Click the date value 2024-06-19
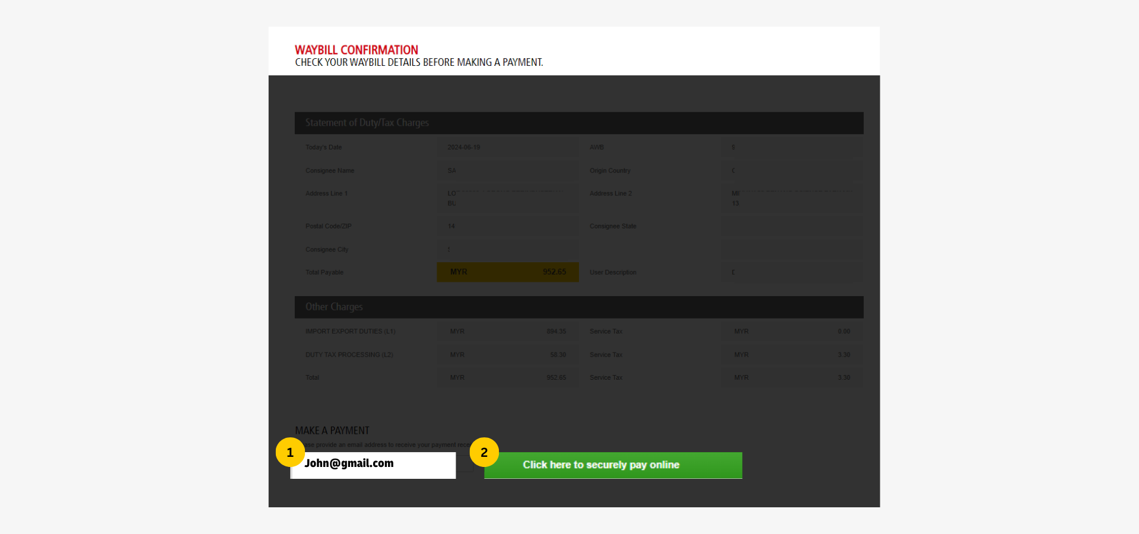The image size is (1139, 534). (464, 147)
